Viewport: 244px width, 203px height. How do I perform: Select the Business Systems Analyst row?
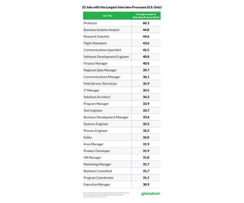[x=101, y=30]
